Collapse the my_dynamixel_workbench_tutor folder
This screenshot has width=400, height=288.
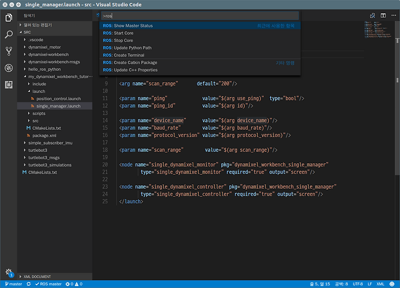point(54,77)
